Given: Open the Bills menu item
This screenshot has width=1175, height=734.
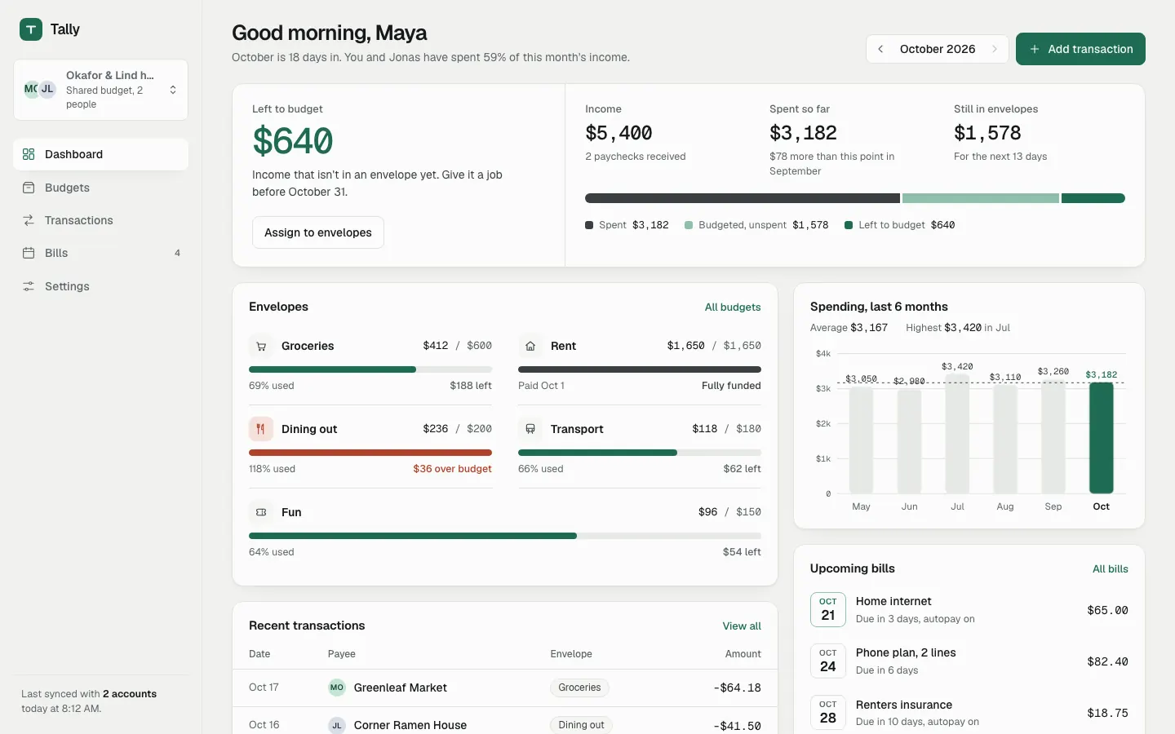Looking at the screenshot, I should pos(100,253).
